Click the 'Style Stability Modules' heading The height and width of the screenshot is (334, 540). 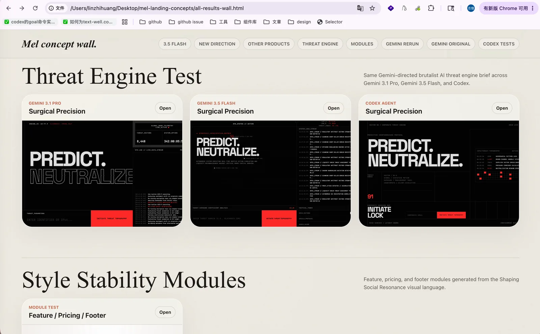tap(134, 280)
